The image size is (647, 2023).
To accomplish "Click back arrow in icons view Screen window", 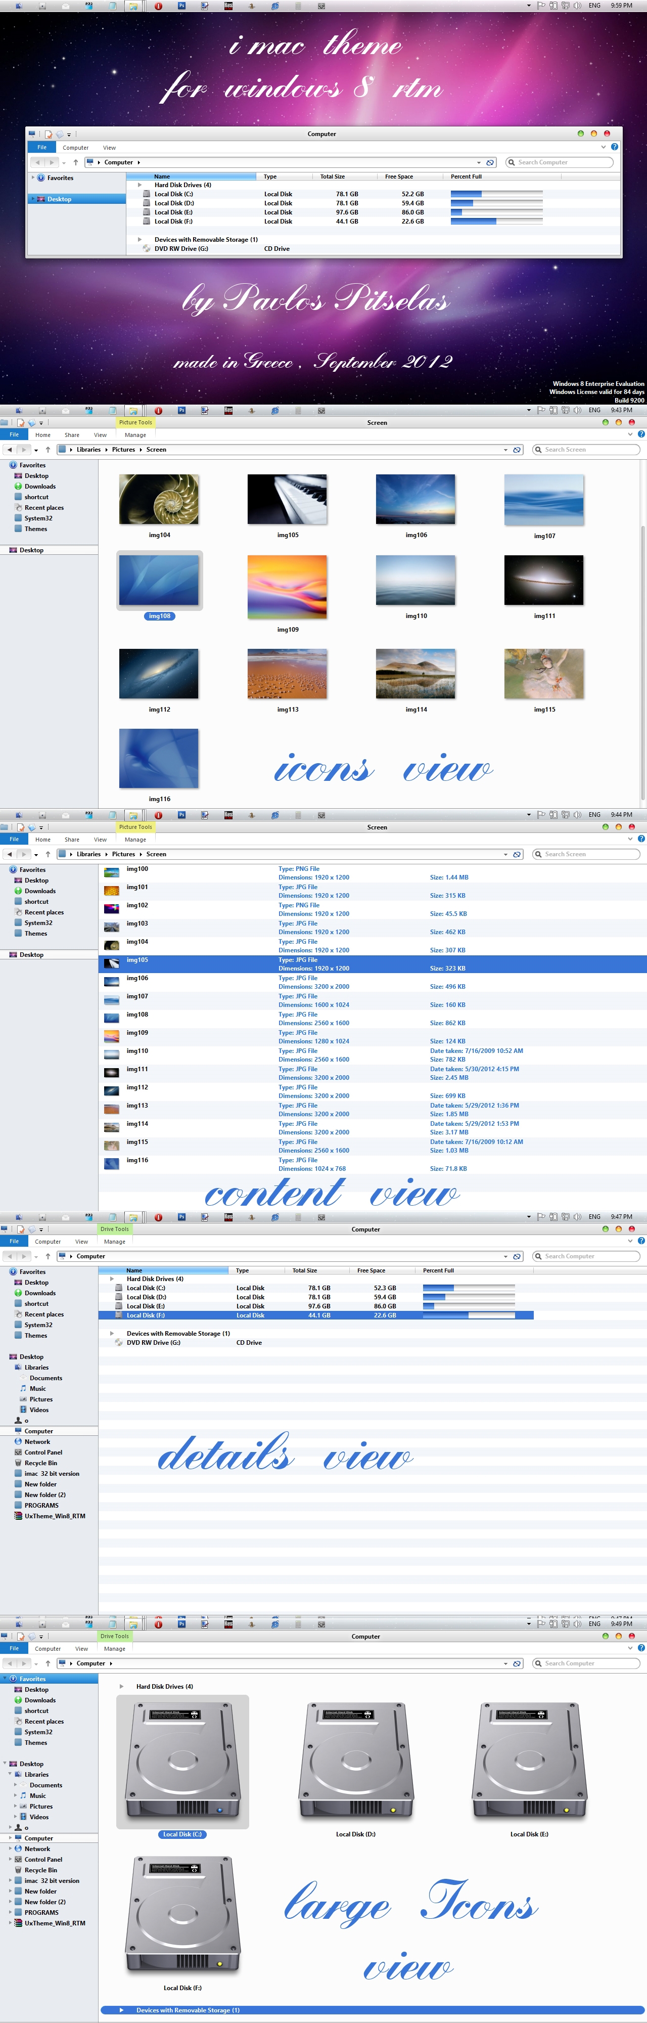I will click(x=10, y=450).
